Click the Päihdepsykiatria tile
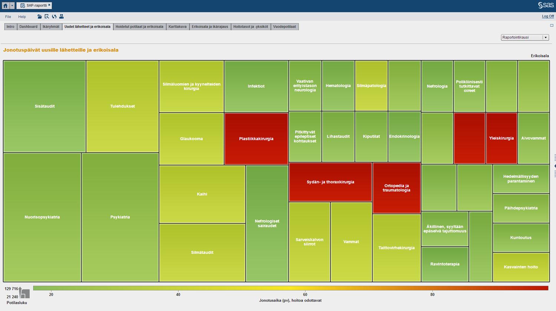The width and height of the screenshot is (556, 311). 521,208
